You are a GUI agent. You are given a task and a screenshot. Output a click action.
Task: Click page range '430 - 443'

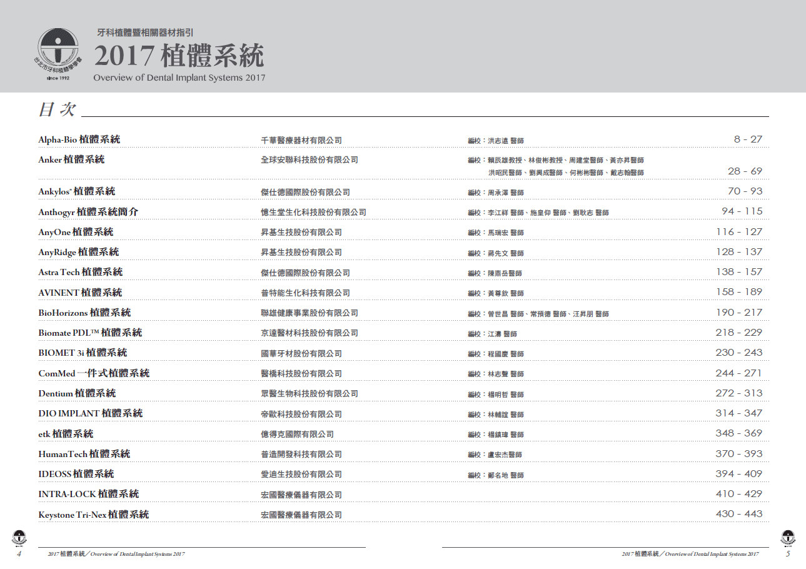(x=739, y=514)
